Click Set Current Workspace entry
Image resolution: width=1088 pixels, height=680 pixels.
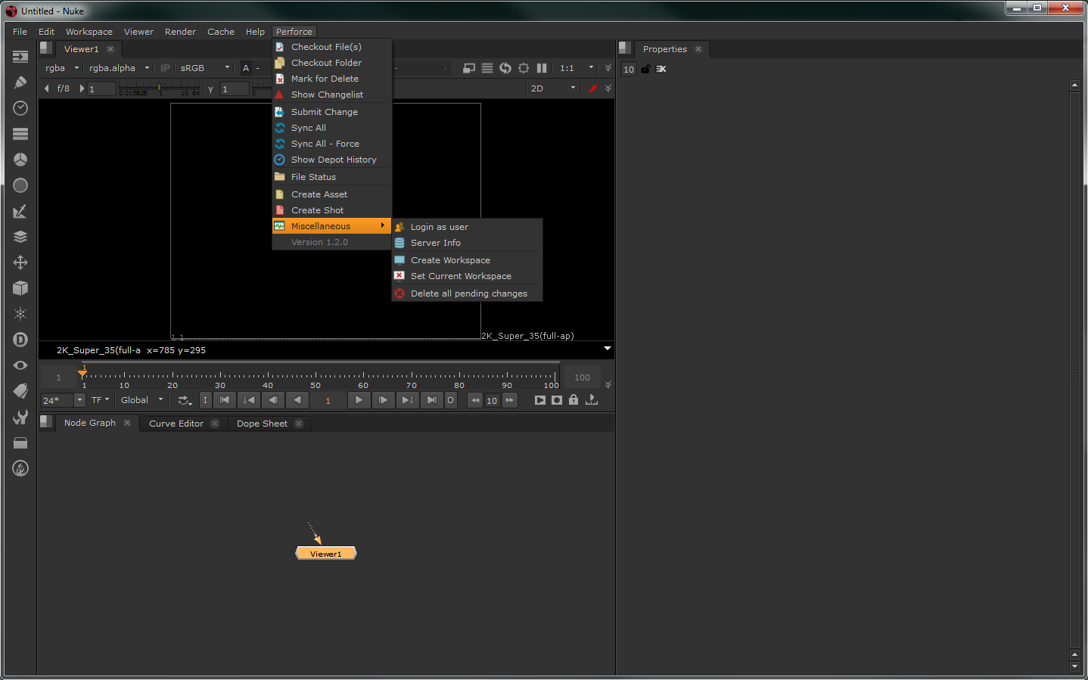(x=467, y=276)
